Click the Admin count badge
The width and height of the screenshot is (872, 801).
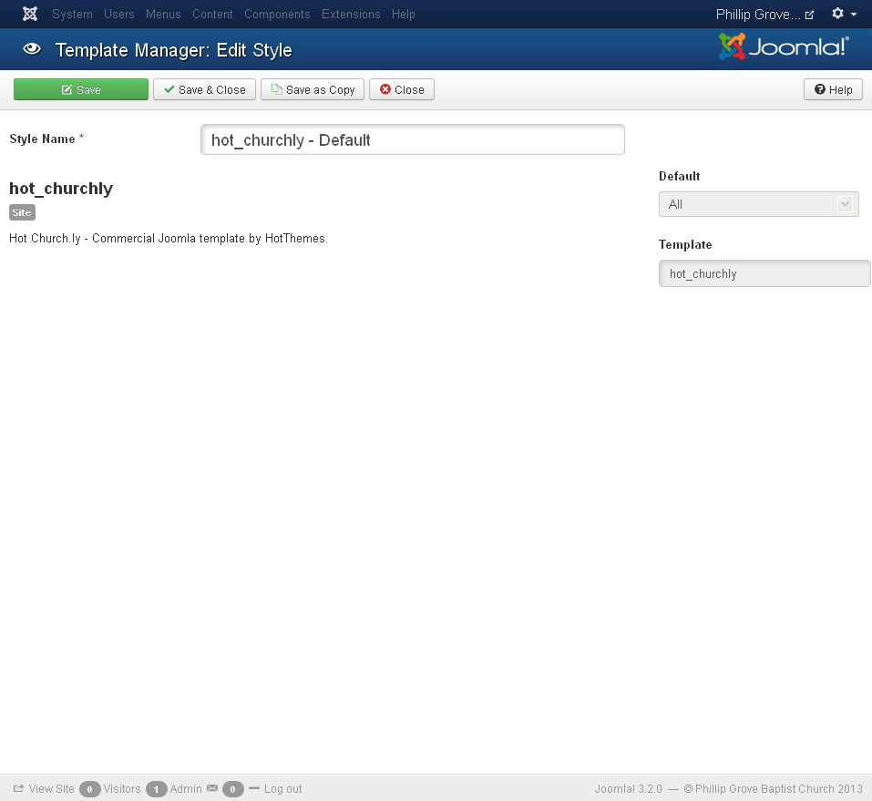157,789
